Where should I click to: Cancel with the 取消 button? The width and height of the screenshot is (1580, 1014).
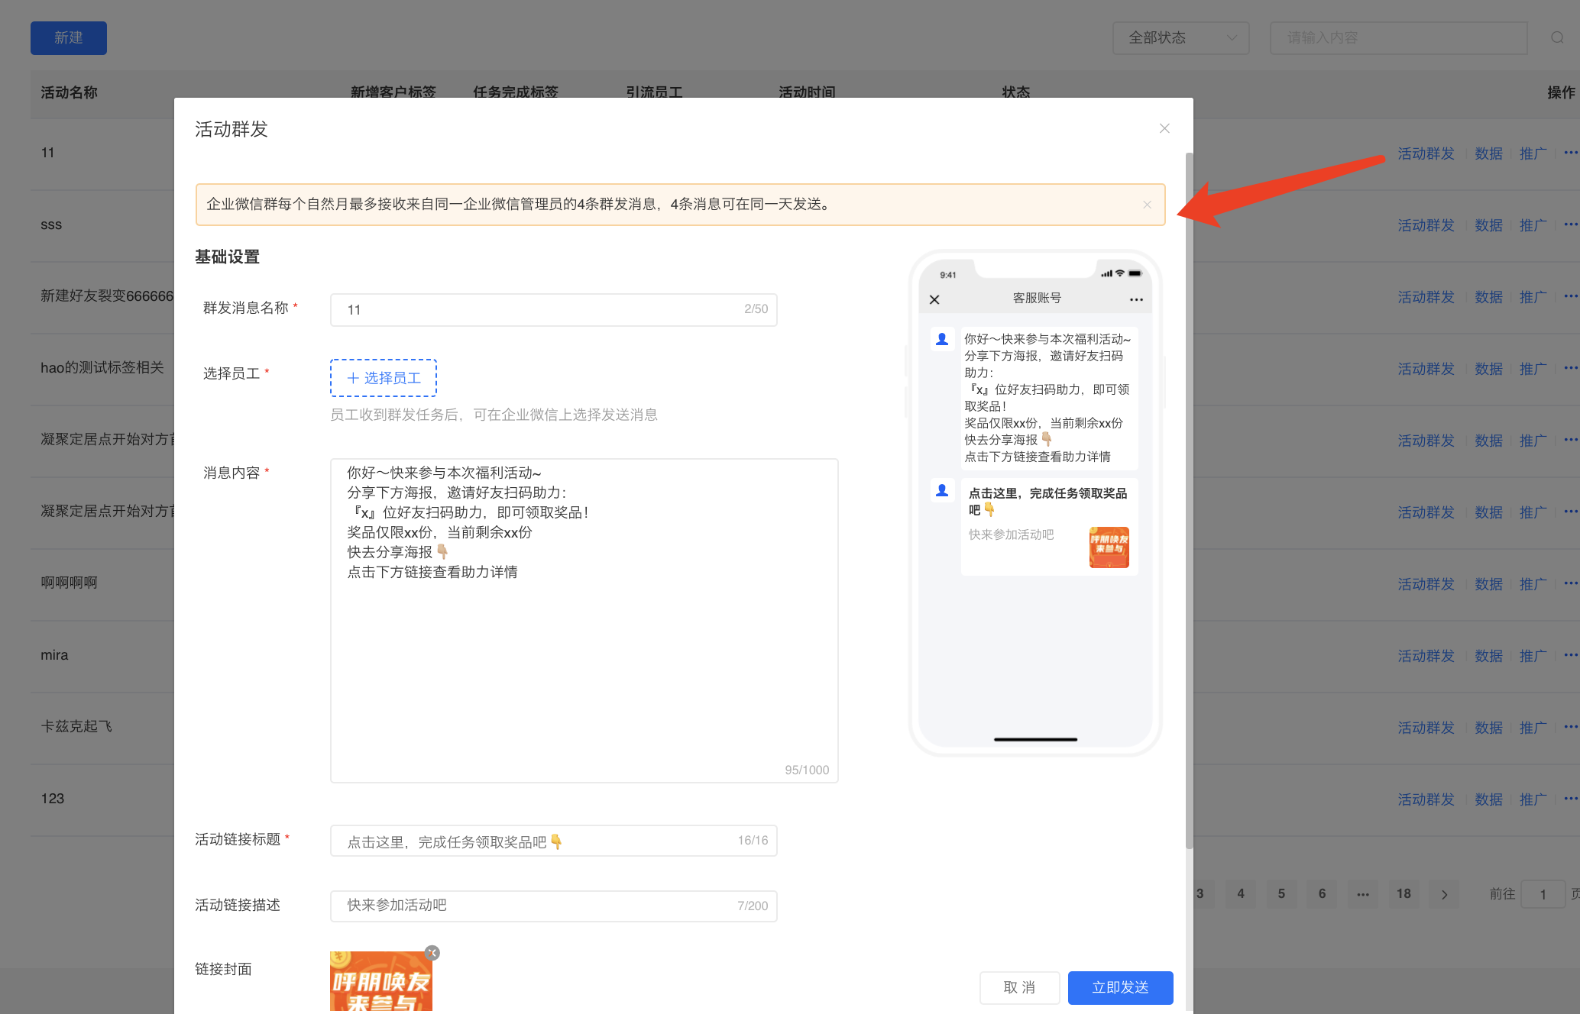coord(1019,987)
